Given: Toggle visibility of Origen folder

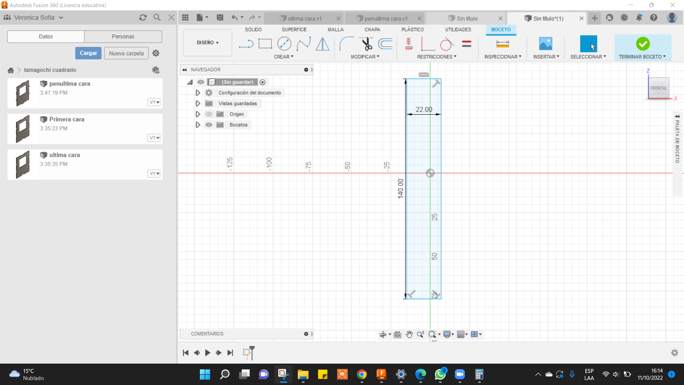Looking at the screenshot, I should click(x=209, y=114).
